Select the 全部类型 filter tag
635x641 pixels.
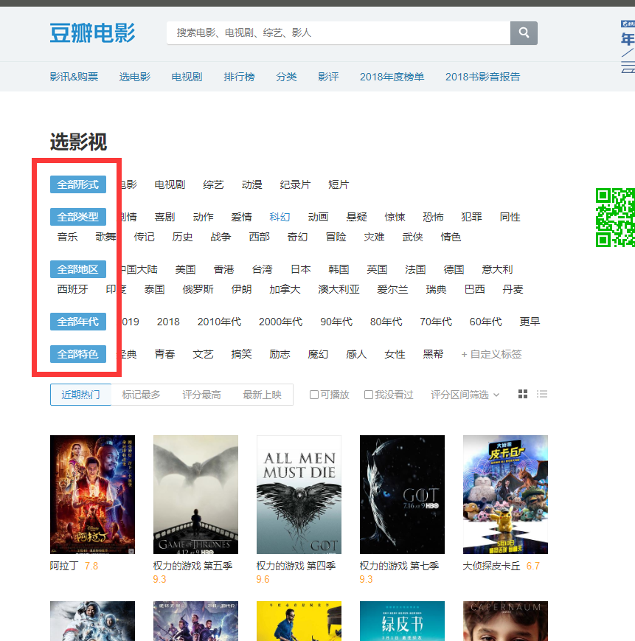(x=78, y=217)
